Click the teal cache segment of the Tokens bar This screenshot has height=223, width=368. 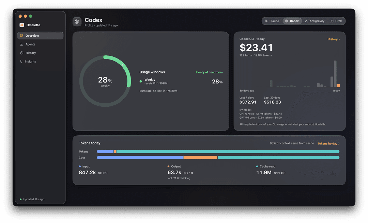tap(228, 152)
